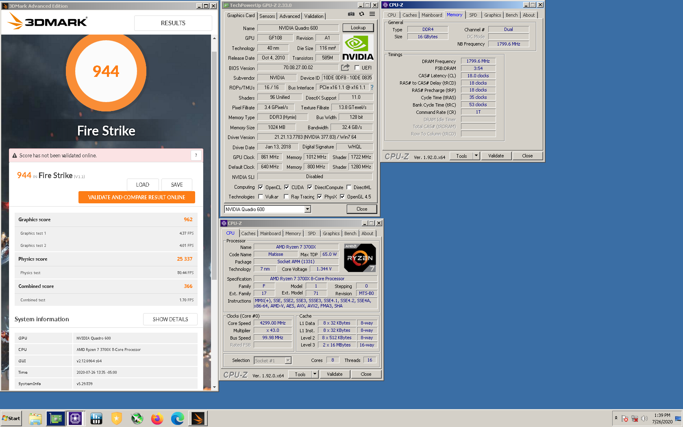Open the Socket #1 selection dropdown
Image resolution: width=683 pixels, height=427 pixels.
(273, 360)
